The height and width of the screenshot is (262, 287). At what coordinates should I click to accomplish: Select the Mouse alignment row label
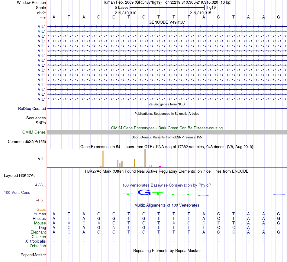40,223
